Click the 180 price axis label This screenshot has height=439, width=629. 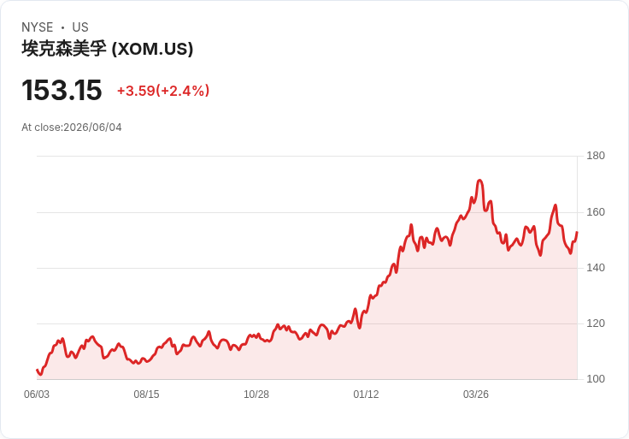pyautogui.click(x=596, y=156)
